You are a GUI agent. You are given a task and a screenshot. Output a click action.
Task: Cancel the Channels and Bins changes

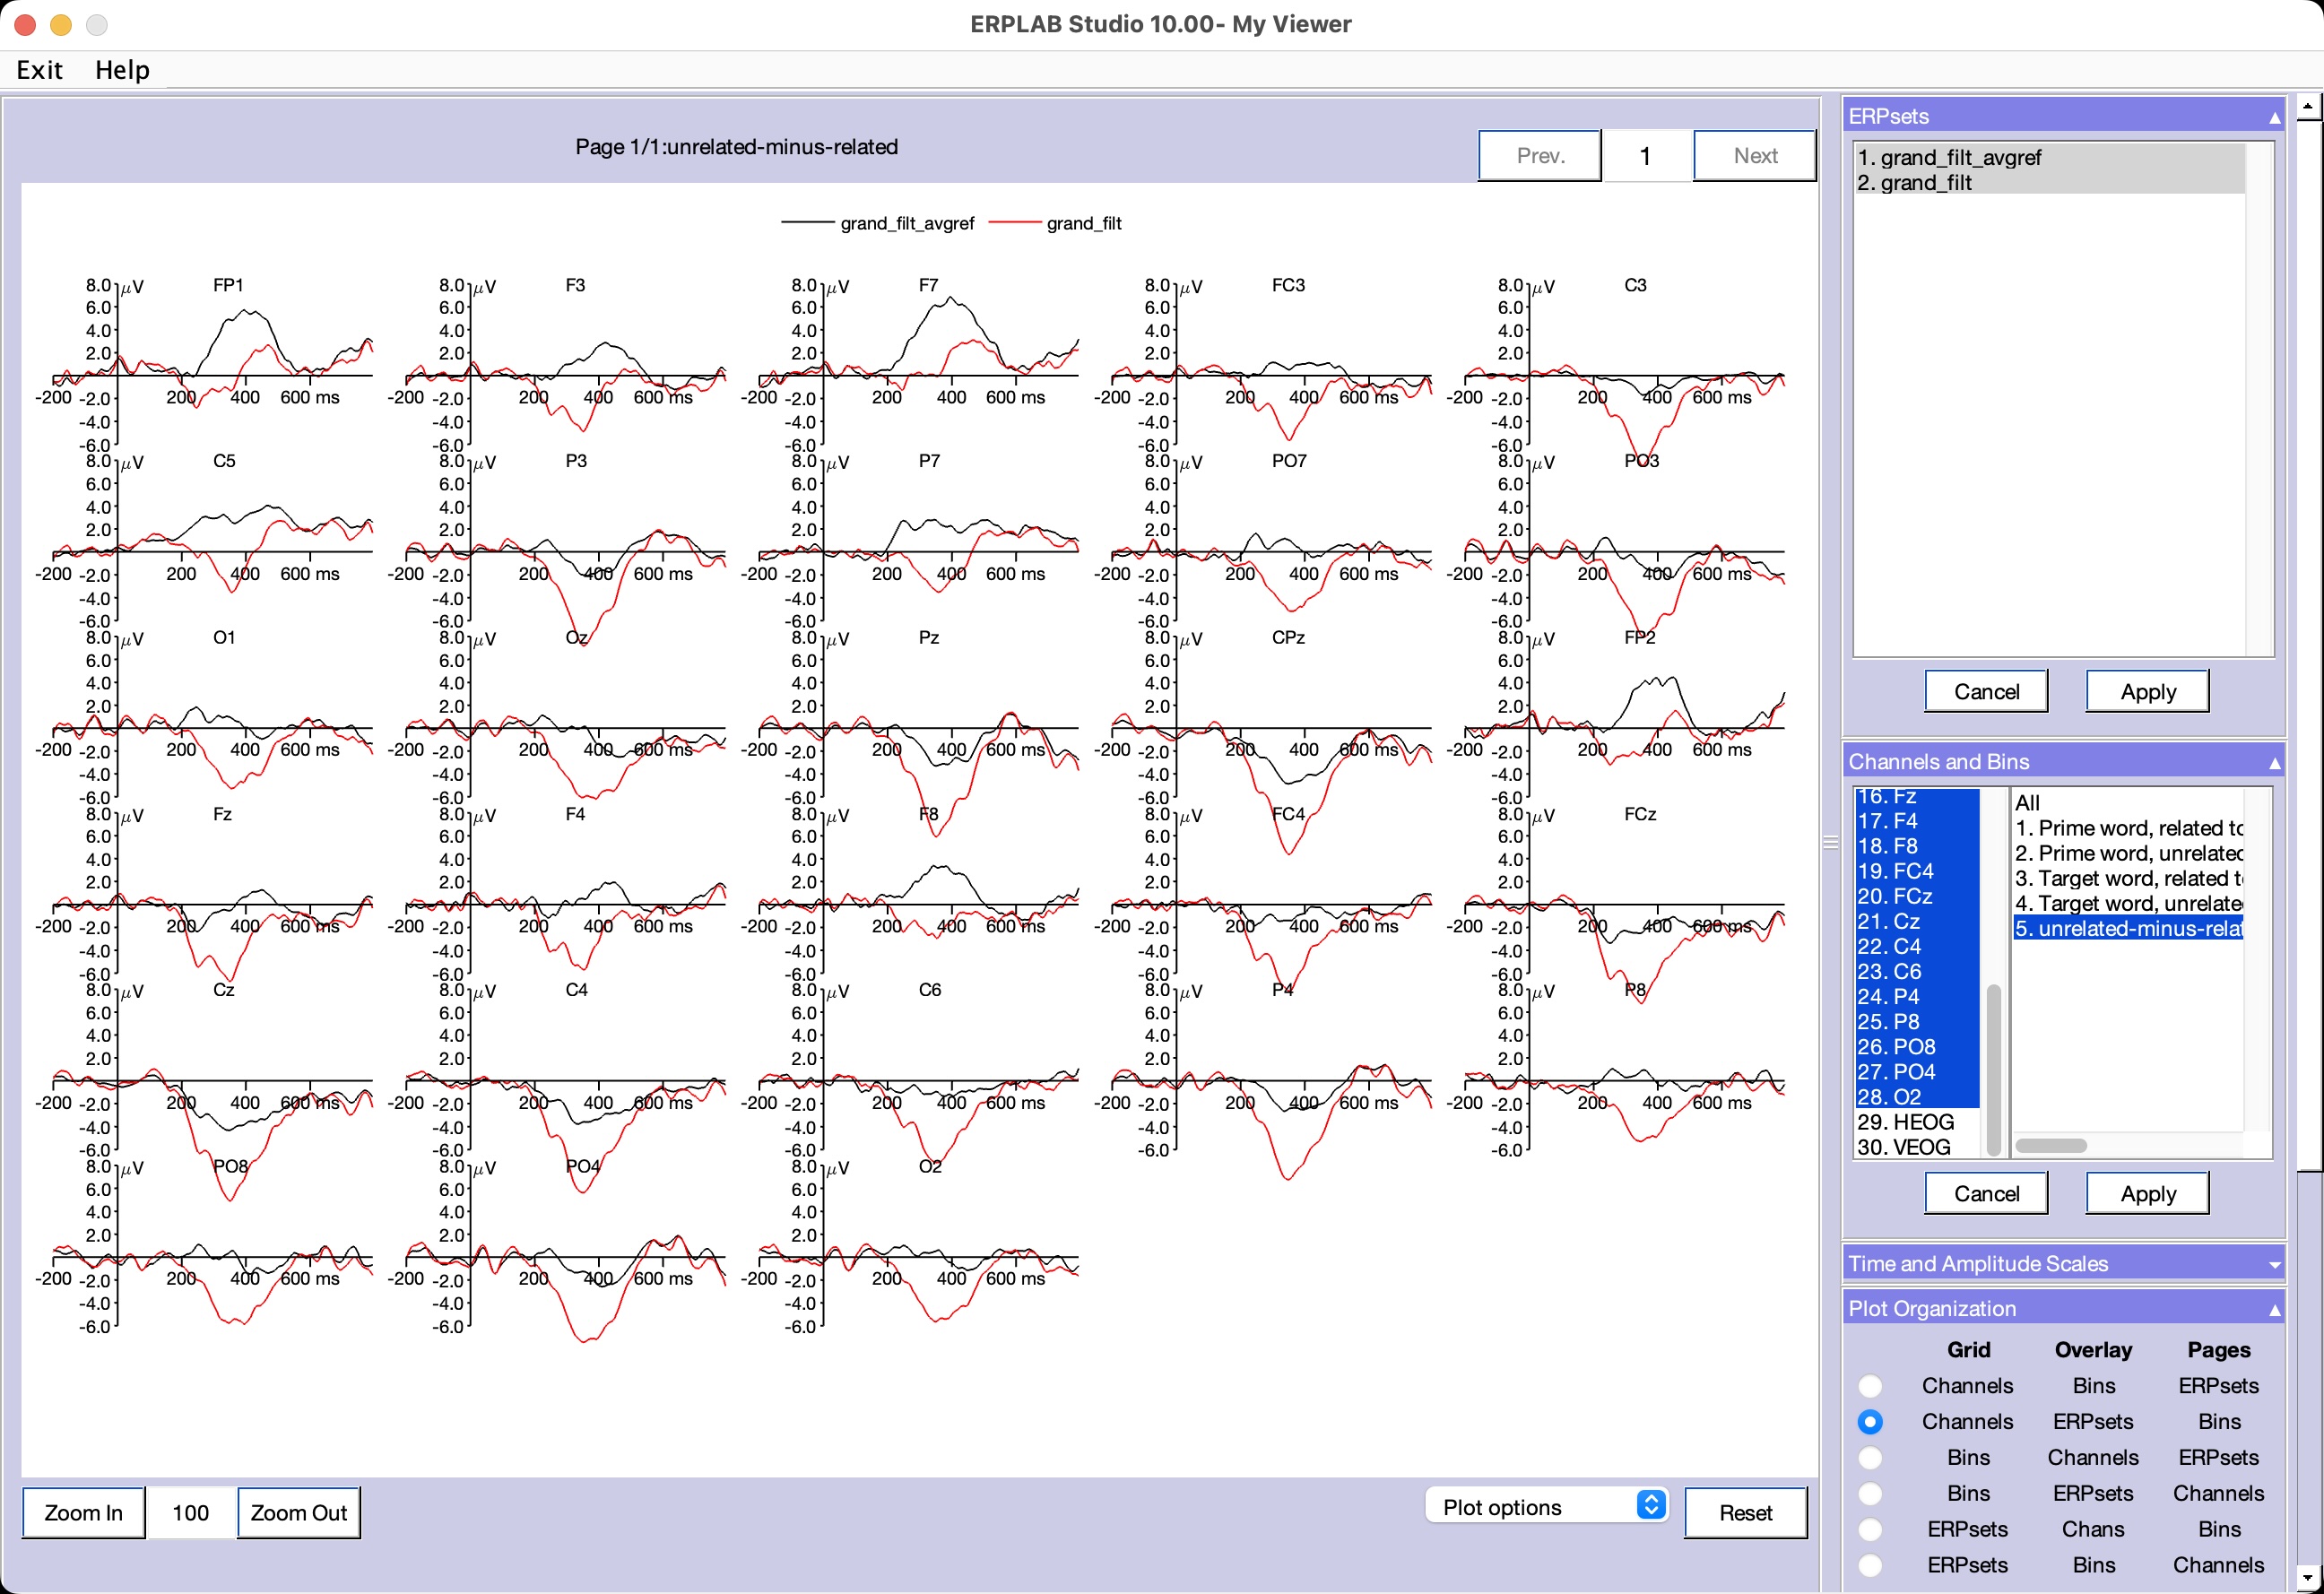click(1986, 1194)
